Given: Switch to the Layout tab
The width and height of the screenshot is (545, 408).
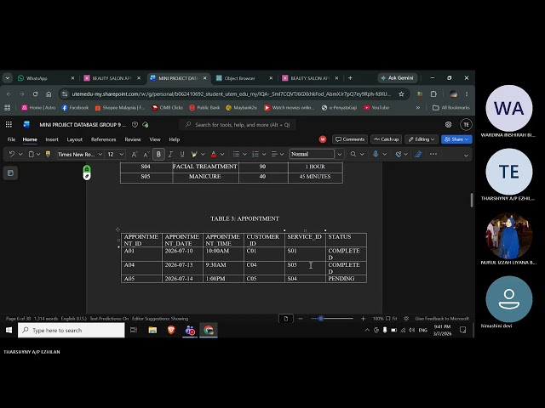Looking at the screenshot, I should click(75, 139).
